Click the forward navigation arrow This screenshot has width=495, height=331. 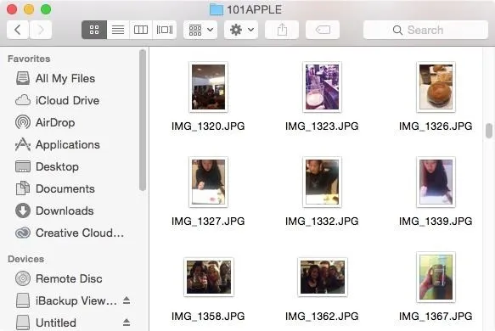(x=41, y=30)
